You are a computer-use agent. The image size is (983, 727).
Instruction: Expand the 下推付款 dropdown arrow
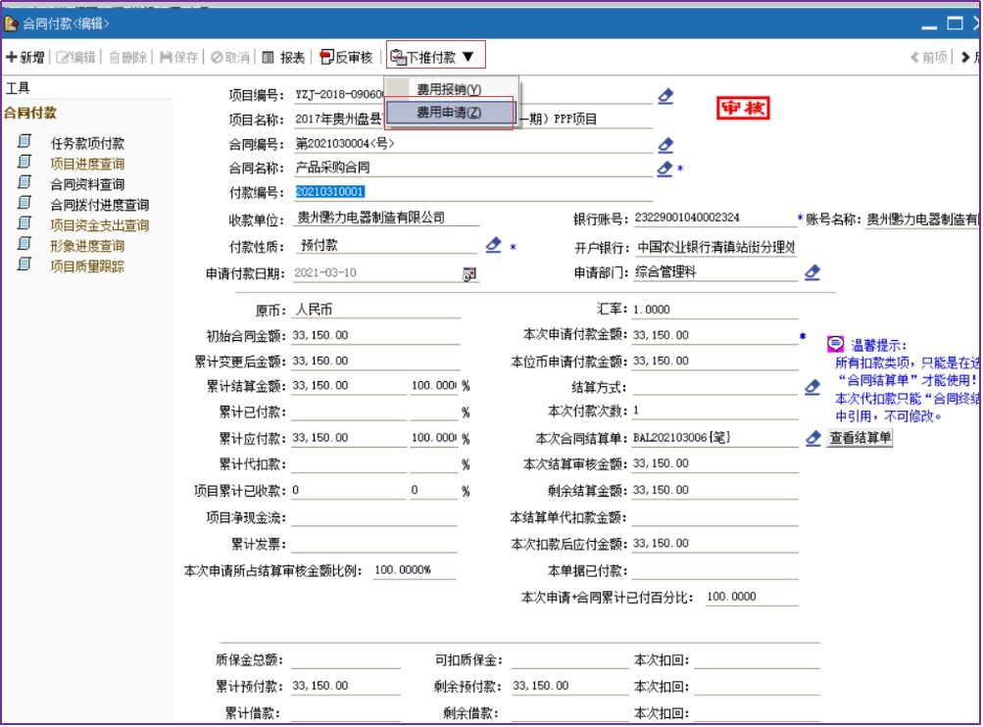pyautogui.click(x=468, y=57)
